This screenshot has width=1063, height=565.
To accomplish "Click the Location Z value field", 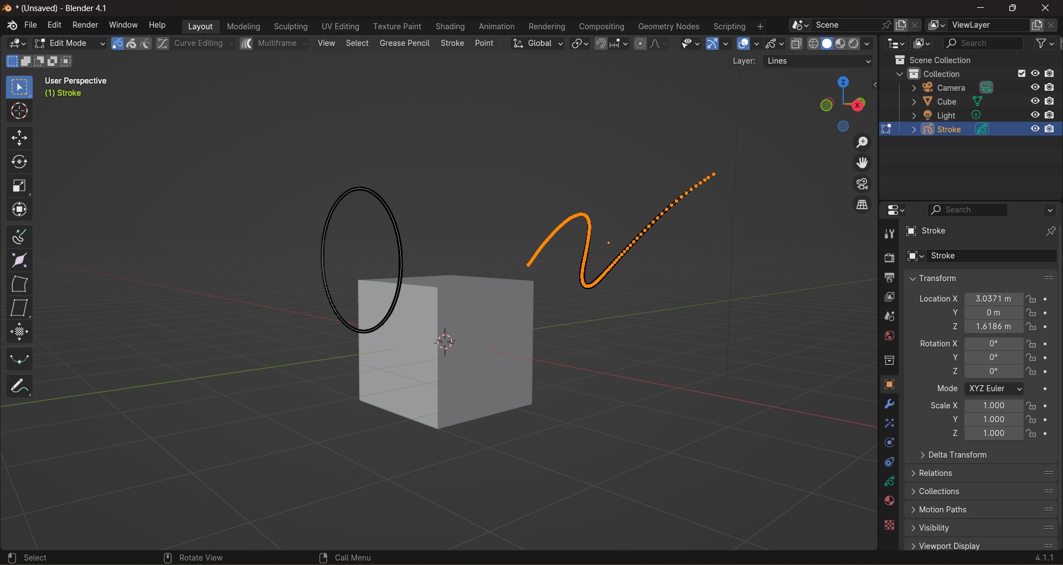I will [x=994, y=327].
